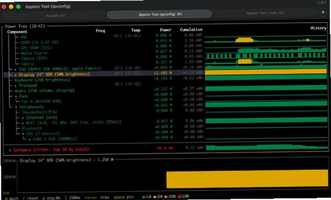The width and height of the screenshot is (331, 200).
Task: Select the DRAM (31.1/32 GB) row
Action: tap(39, 42)
